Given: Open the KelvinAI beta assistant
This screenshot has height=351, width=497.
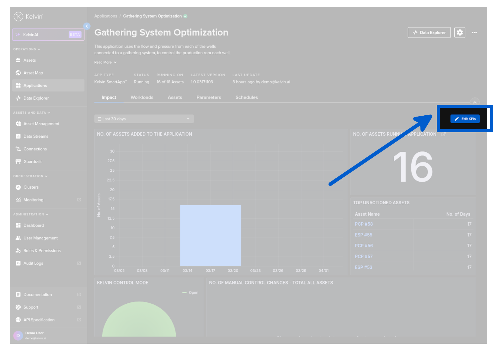Looking at the screenshot, I should 48,34.
